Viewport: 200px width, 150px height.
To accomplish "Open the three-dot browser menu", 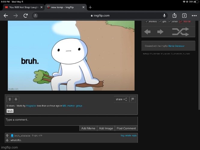I will 194,16.
